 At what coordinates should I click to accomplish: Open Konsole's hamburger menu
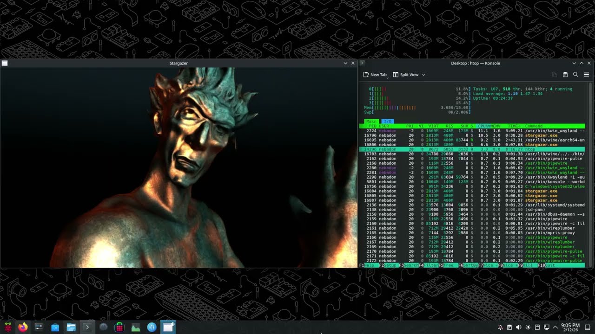[586, 75]
